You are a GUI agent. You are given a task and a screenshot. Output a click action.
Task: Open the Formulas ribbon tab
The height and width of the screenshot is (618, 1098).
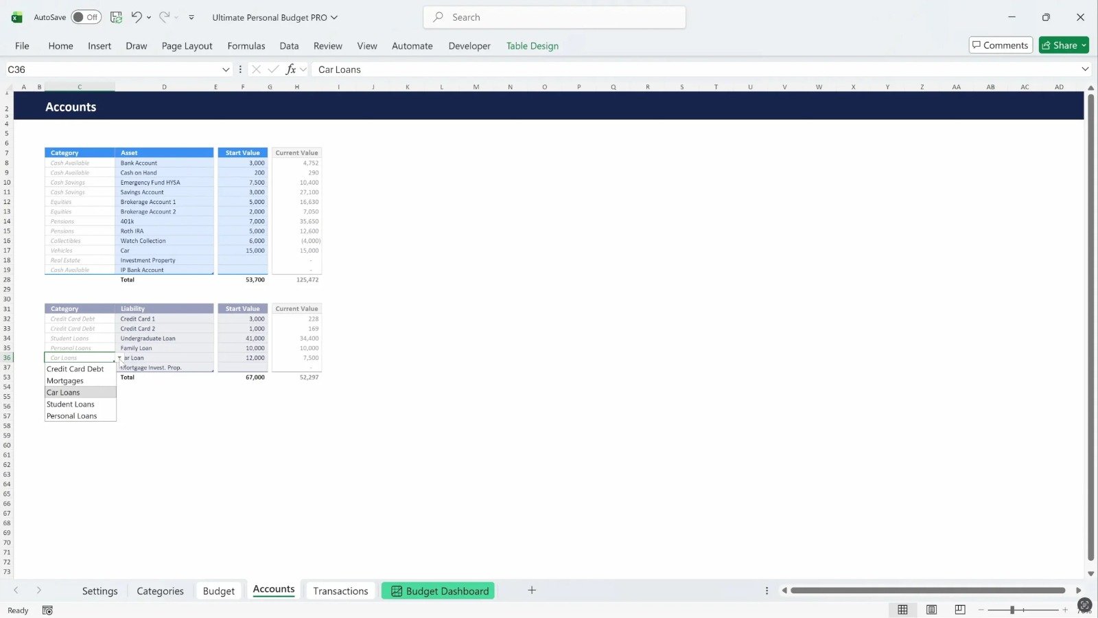tap(246, 46)
